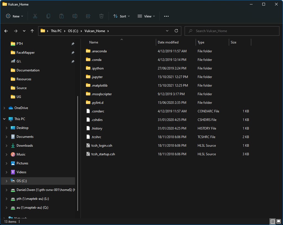Viewport: 283px width, 225px height.
Task: Click the Cut scissors icon in toolbar
Action: coord(35,16)
